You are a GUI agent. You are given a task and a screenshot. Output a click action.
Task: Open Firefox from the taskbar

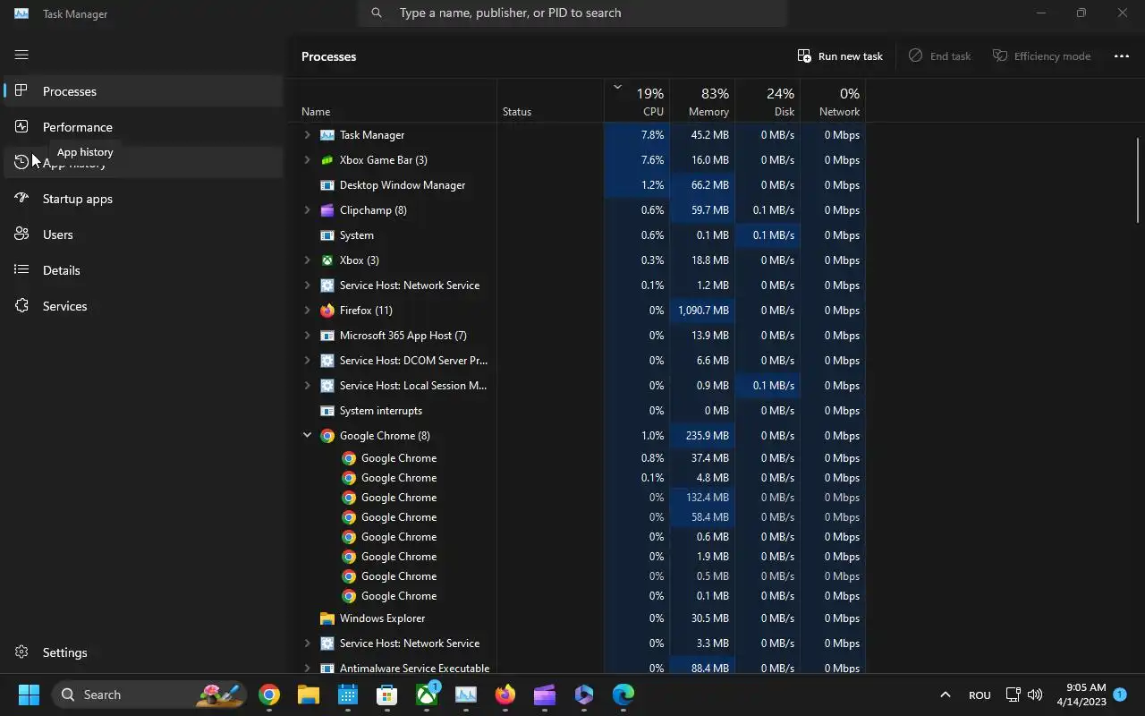505,695
